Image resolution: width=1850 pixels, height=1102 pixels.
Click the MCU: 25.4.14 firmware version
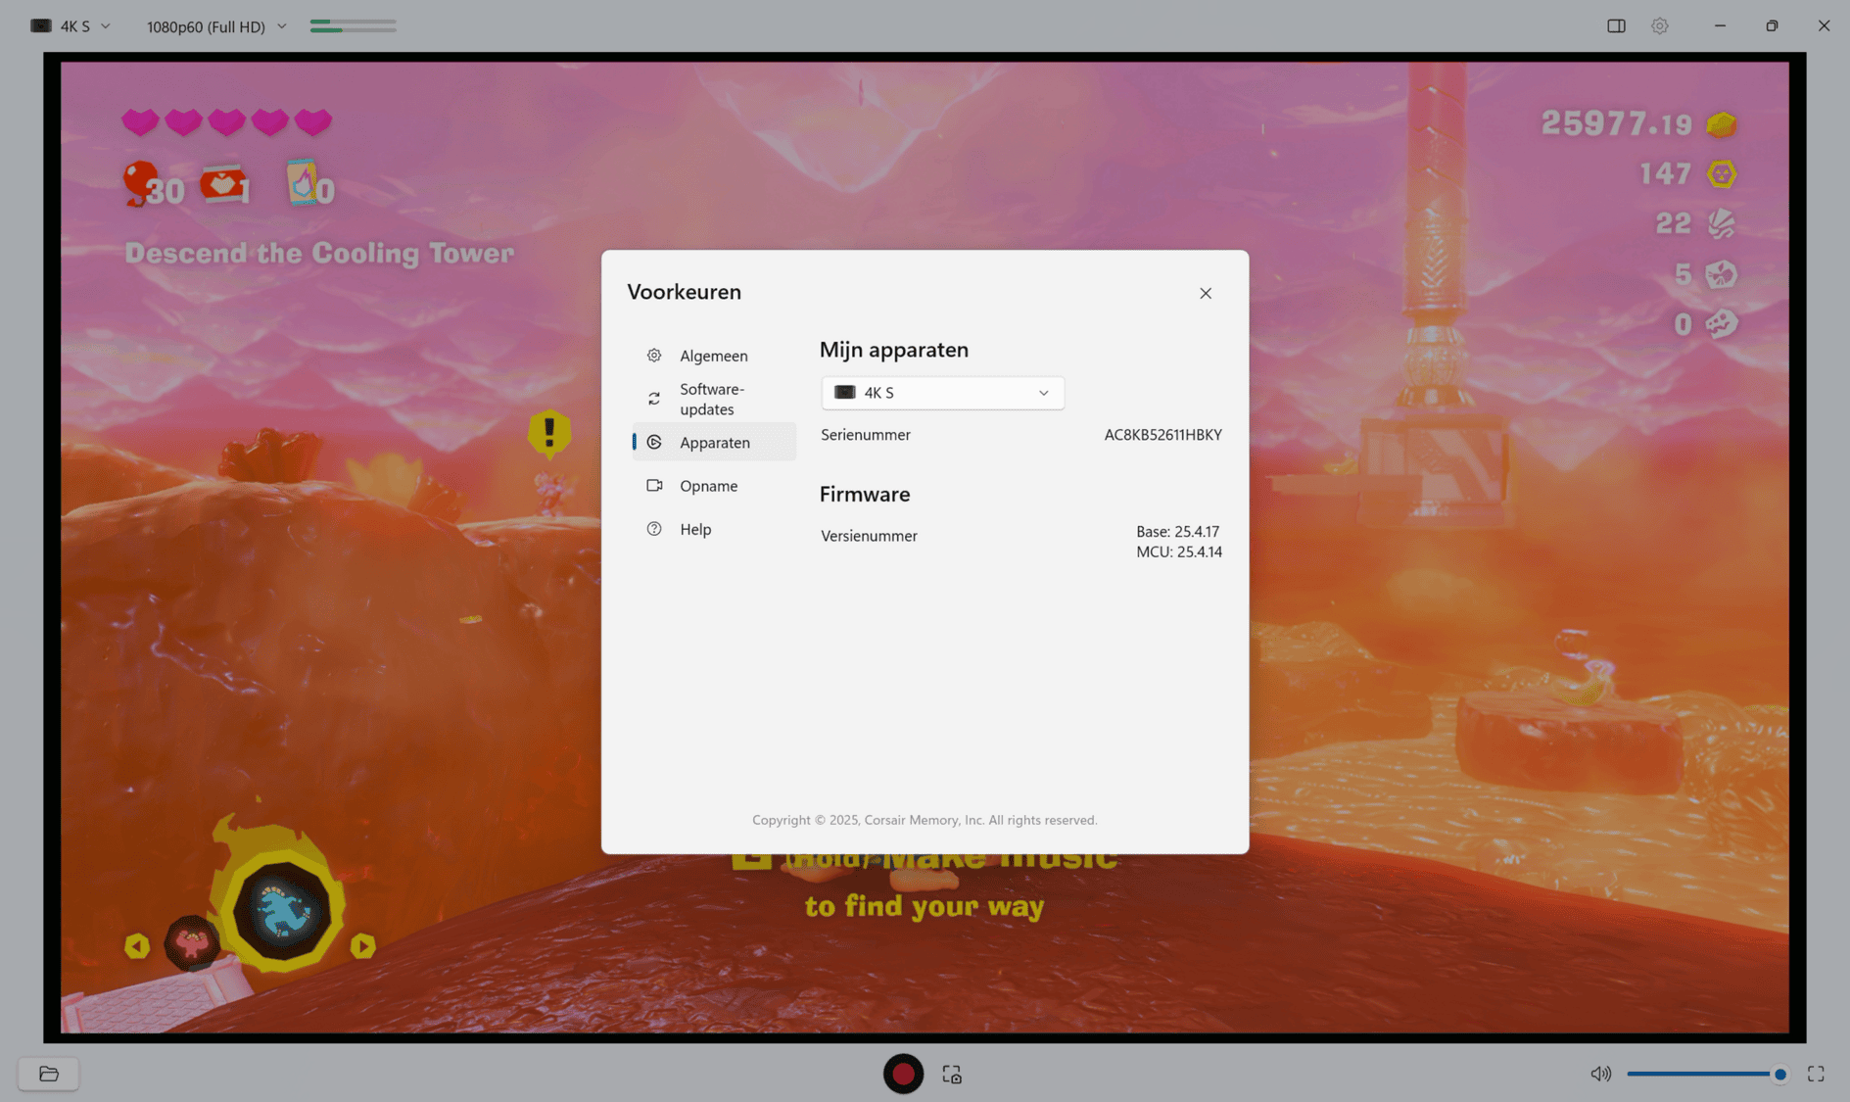tap(1179, 551)
